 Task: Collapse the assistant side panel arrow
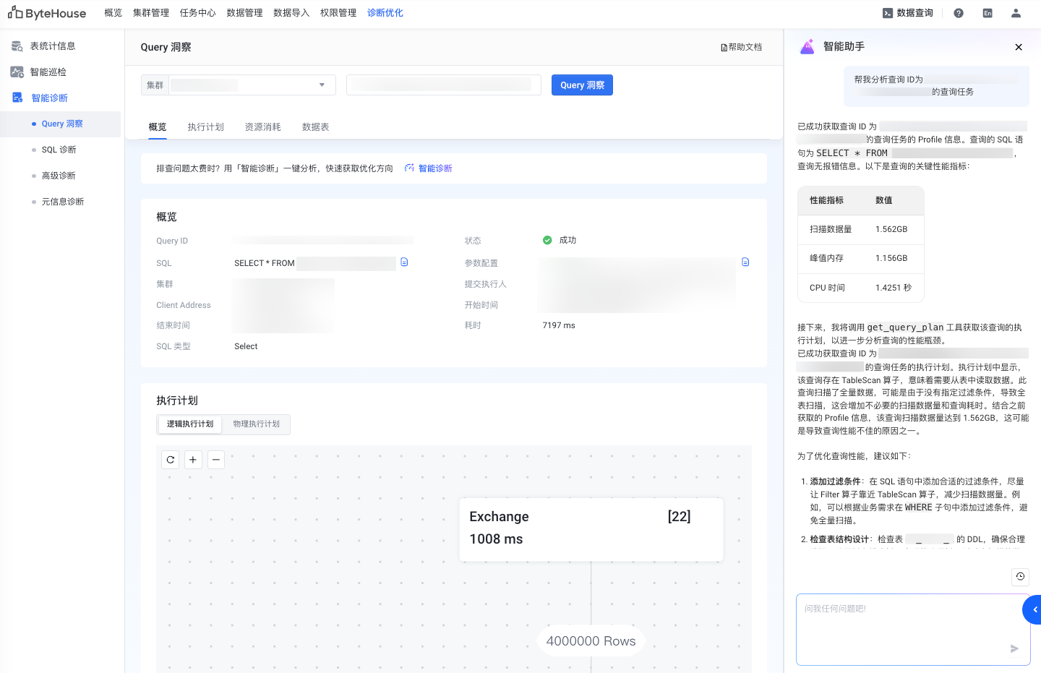(1033, 609)
